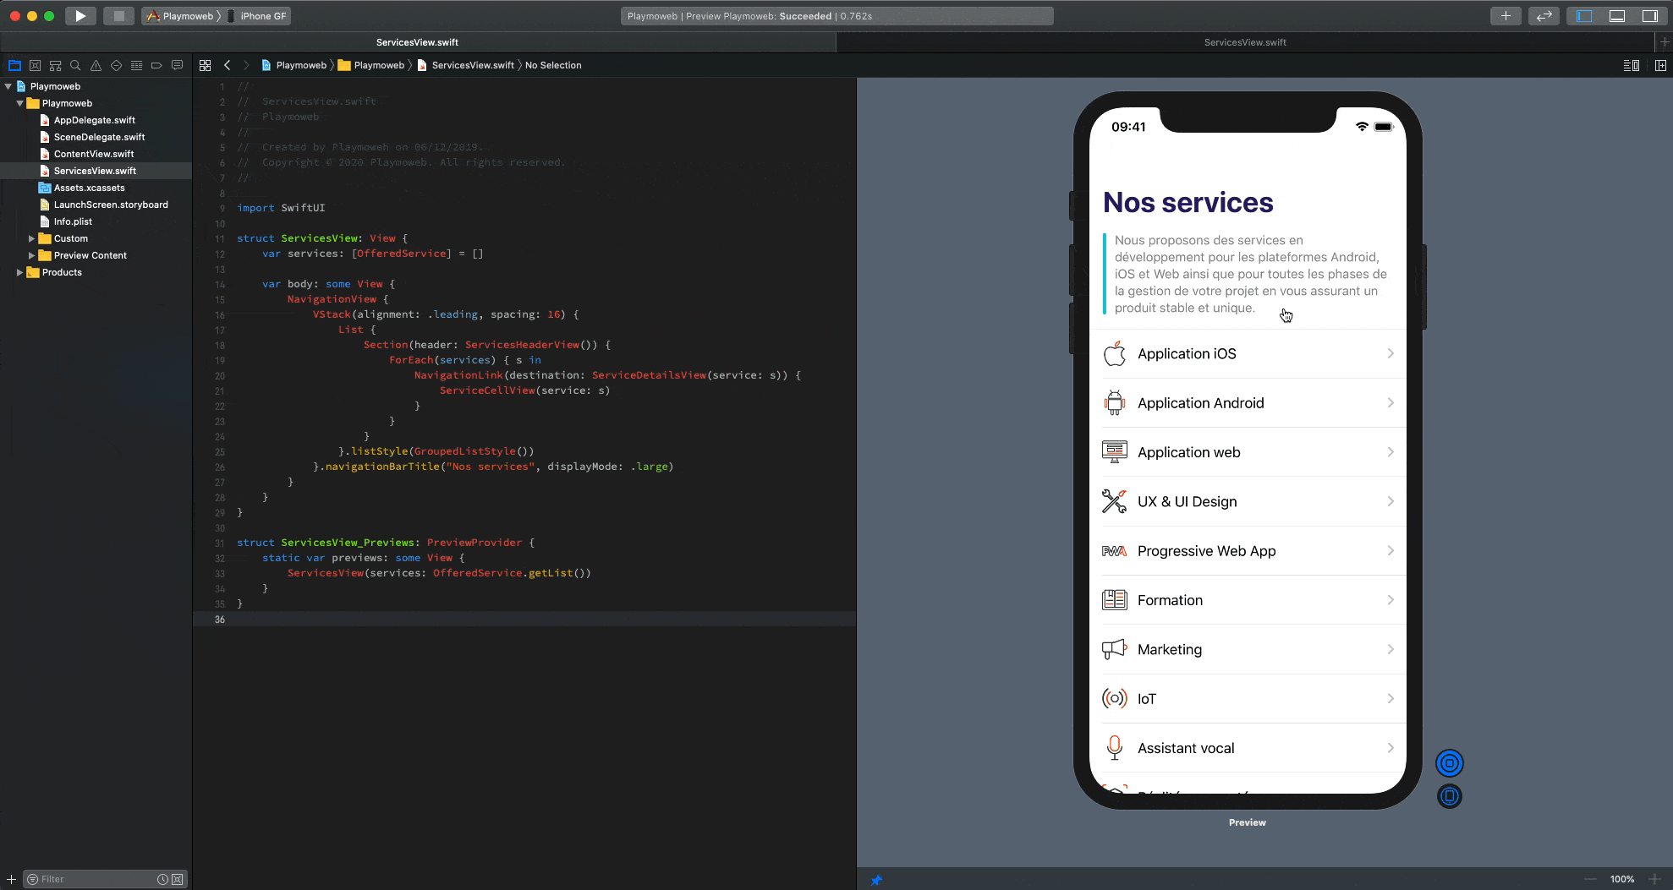
Task: Expand the Custom folder
Action: click(x=32, y=238)
